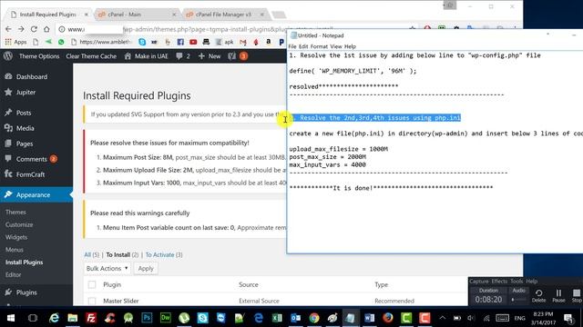Visit the Make in UAE site link
This screenshot has height=327, width=583.
146,56
